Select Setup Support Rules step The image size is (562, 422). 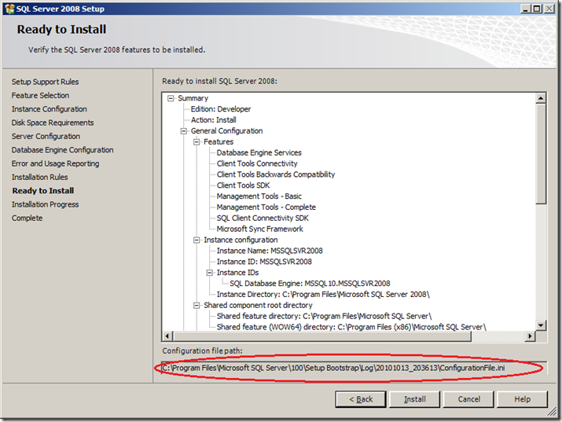tap(45, 82)
